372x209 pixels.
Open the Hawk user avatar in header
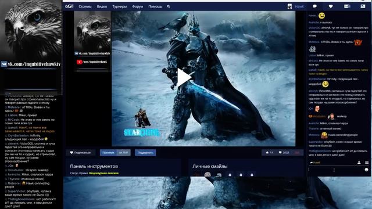289,6
